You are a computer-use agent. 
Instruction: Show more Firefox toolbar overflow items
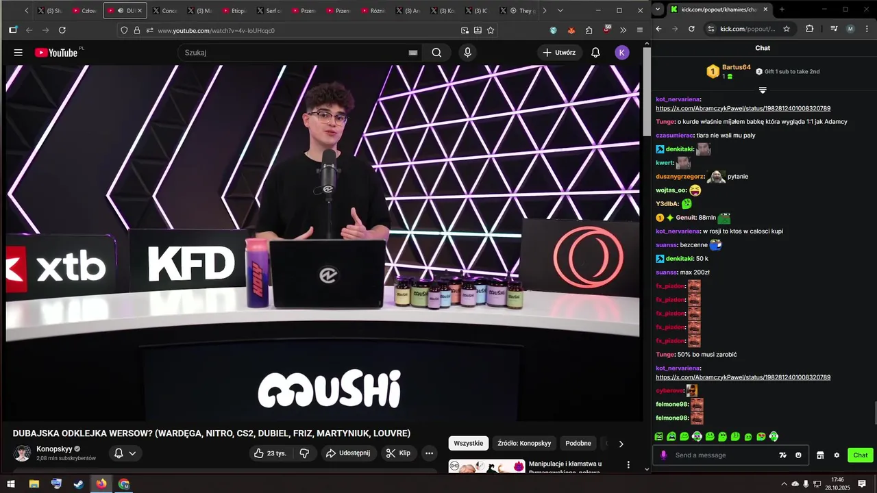[x=623, y=30]
